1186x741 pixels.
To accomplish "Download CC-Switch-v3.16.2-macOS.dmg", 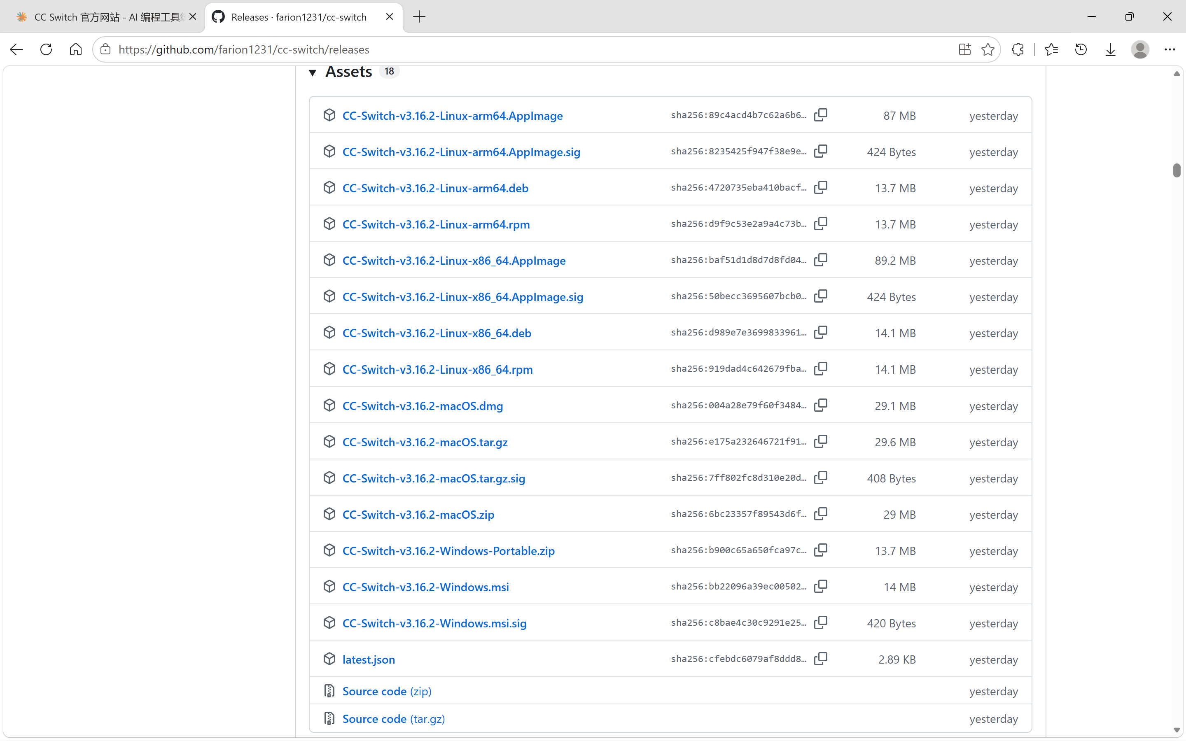I will (x=423, y=406).
